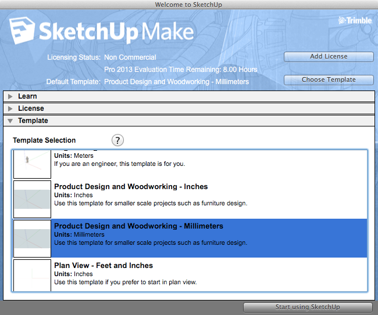Viewport: 378px width, 315px height.
Task: Choose Product Design and Woodworking - Inches title
Action: pos(131,187)
